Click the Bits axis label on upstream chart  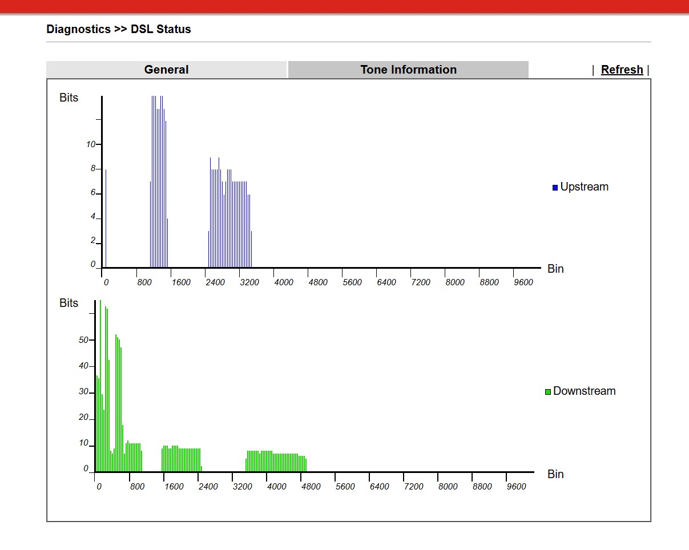point(69,98)
